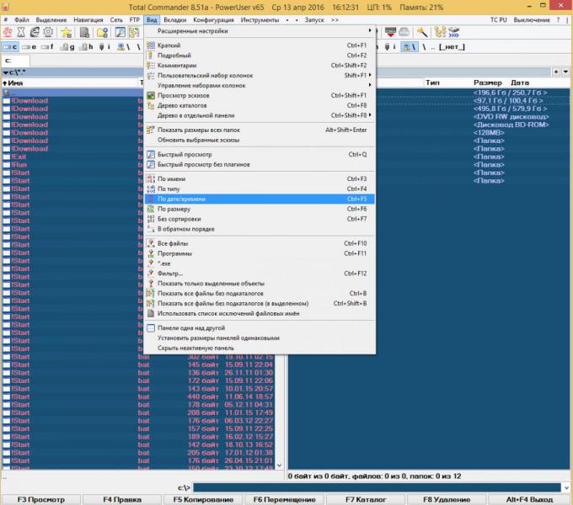
Task: Toggle Панели одна над другой
Action: coord(260,328)
